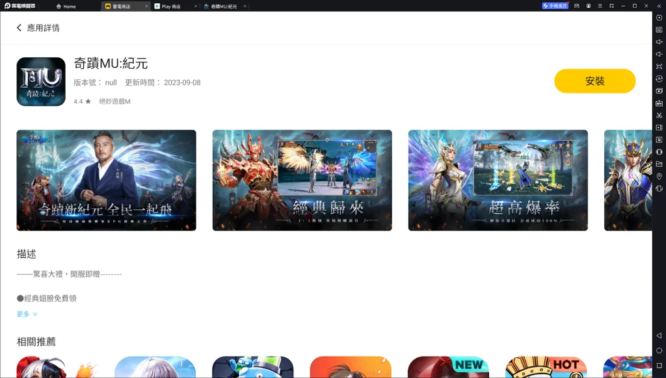Open multi-instance manager icon in sidebar
The height and width of the screenshot is (378, 666).
tap(659, 91)
